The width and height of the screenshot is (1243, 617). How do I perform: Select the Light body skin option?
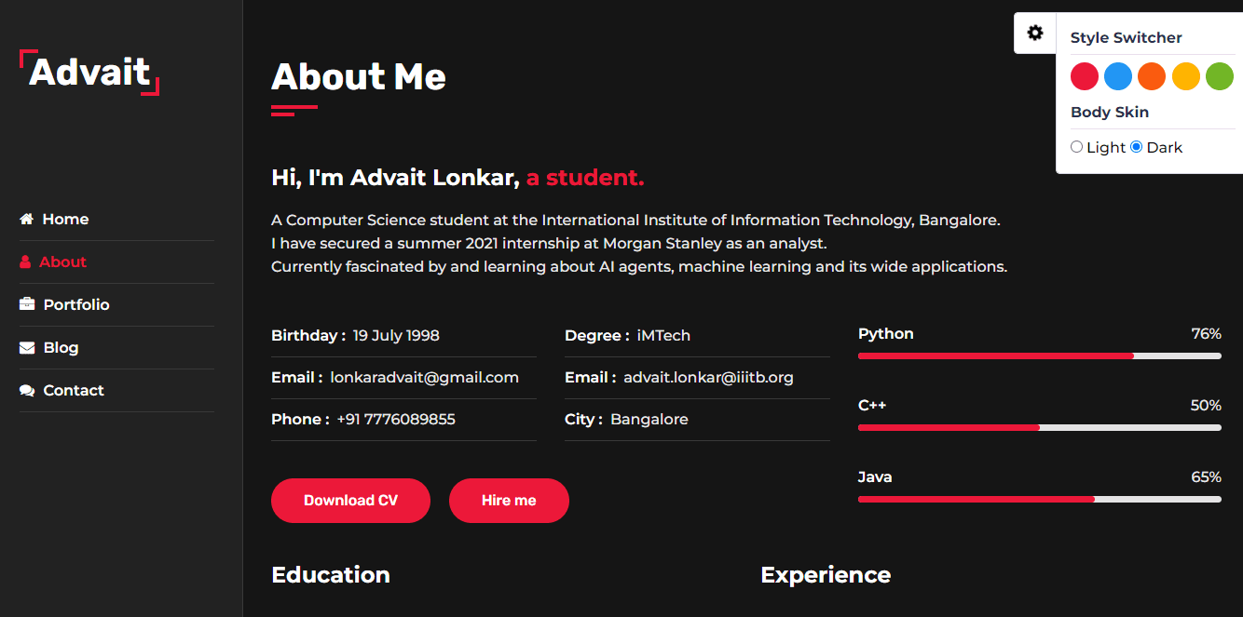tap(1077, 147)
